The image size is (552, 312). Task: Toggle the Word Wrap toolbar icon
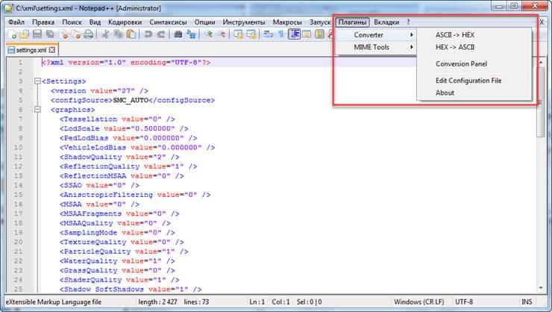pos(269,34)
